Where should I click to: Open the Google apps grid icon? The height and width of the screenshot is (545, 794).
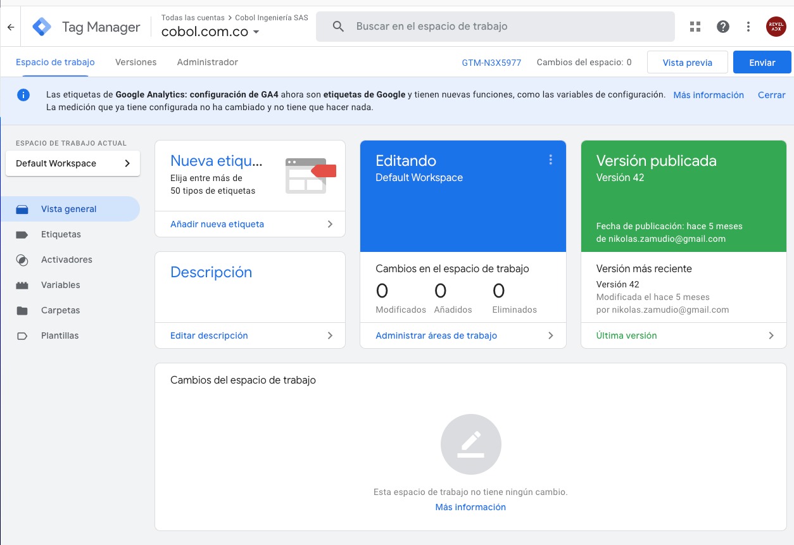pyautogui.click(x=695, y=27)
